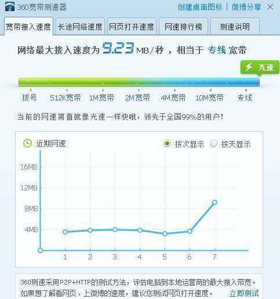Close the 360宽带测速器 window
This screenshot has width=280, height=299.
coord(270,7)
